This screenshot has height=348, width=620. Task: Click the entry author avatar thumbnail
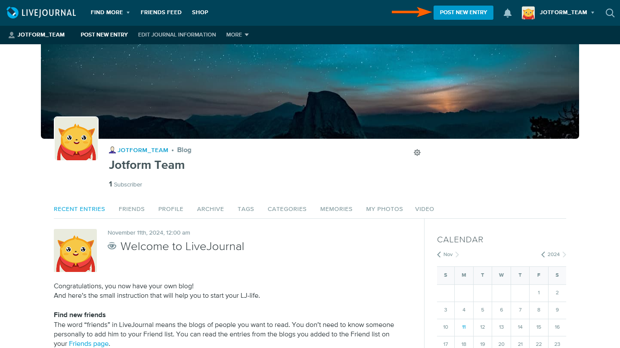pyautogui.click(x=75, y=250)
